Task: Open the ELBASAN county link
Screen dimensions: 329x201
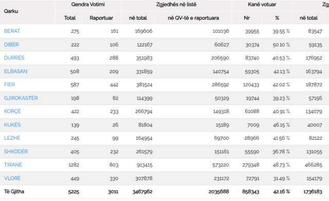Action: click(15, 71)
